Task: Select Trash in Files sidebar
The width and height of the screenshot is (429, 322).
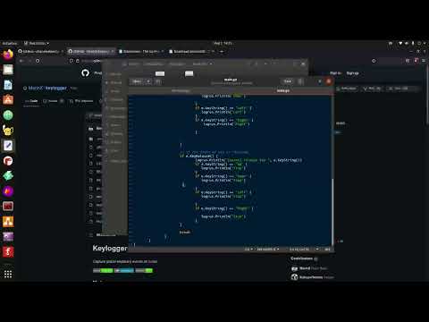Action: pos(114,151)
